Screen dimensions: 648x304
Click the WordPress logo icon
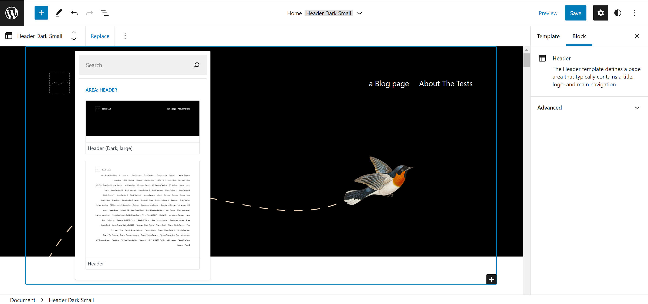[x=12, y=13]
